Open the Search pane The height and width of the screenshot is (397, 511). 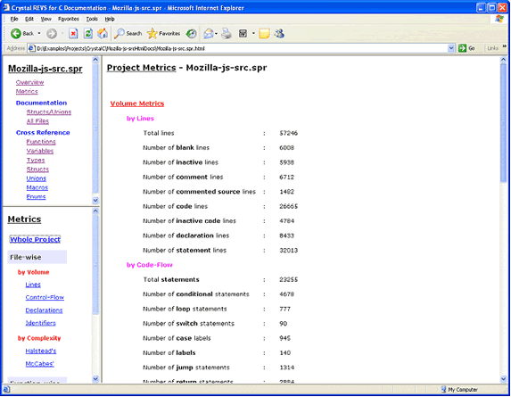coord(128,33)
